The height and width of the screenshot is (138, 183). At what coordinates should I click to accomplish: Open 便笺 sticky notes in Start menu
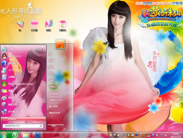pyautogui.click(x=7, y=91)
